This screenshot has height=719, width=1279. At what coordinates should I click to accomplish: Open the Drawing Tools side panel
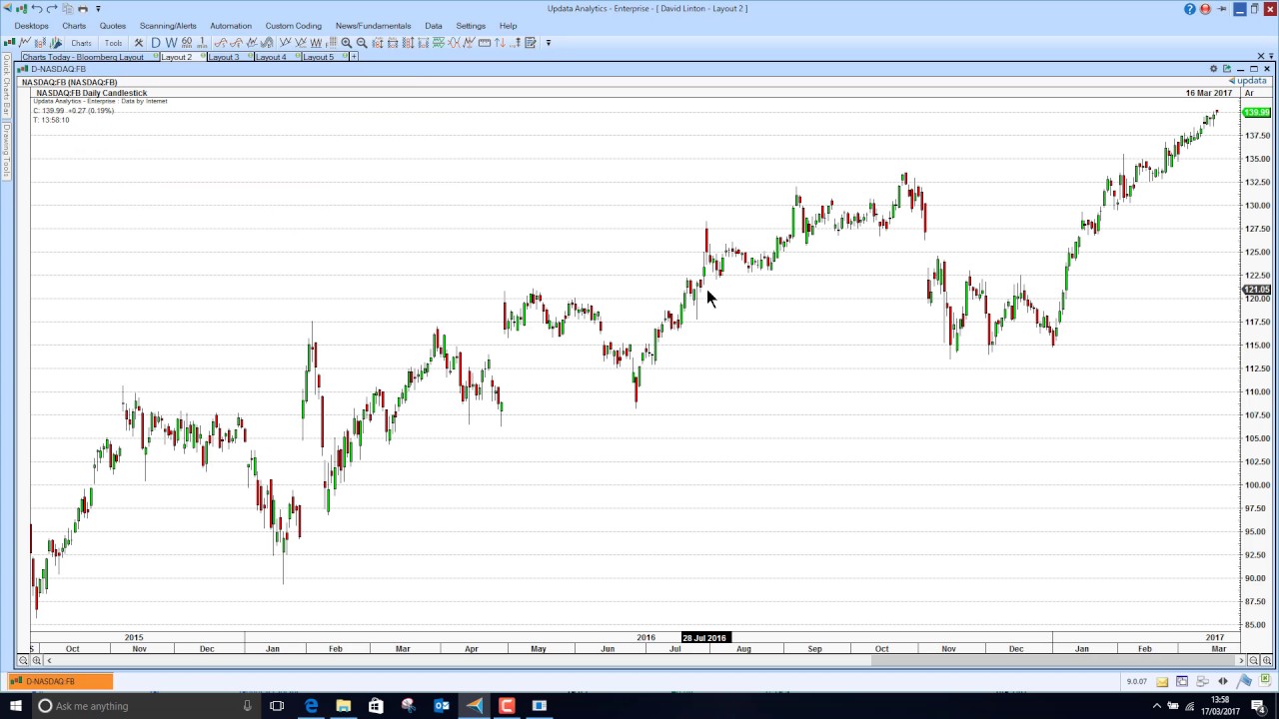point(5,151)
